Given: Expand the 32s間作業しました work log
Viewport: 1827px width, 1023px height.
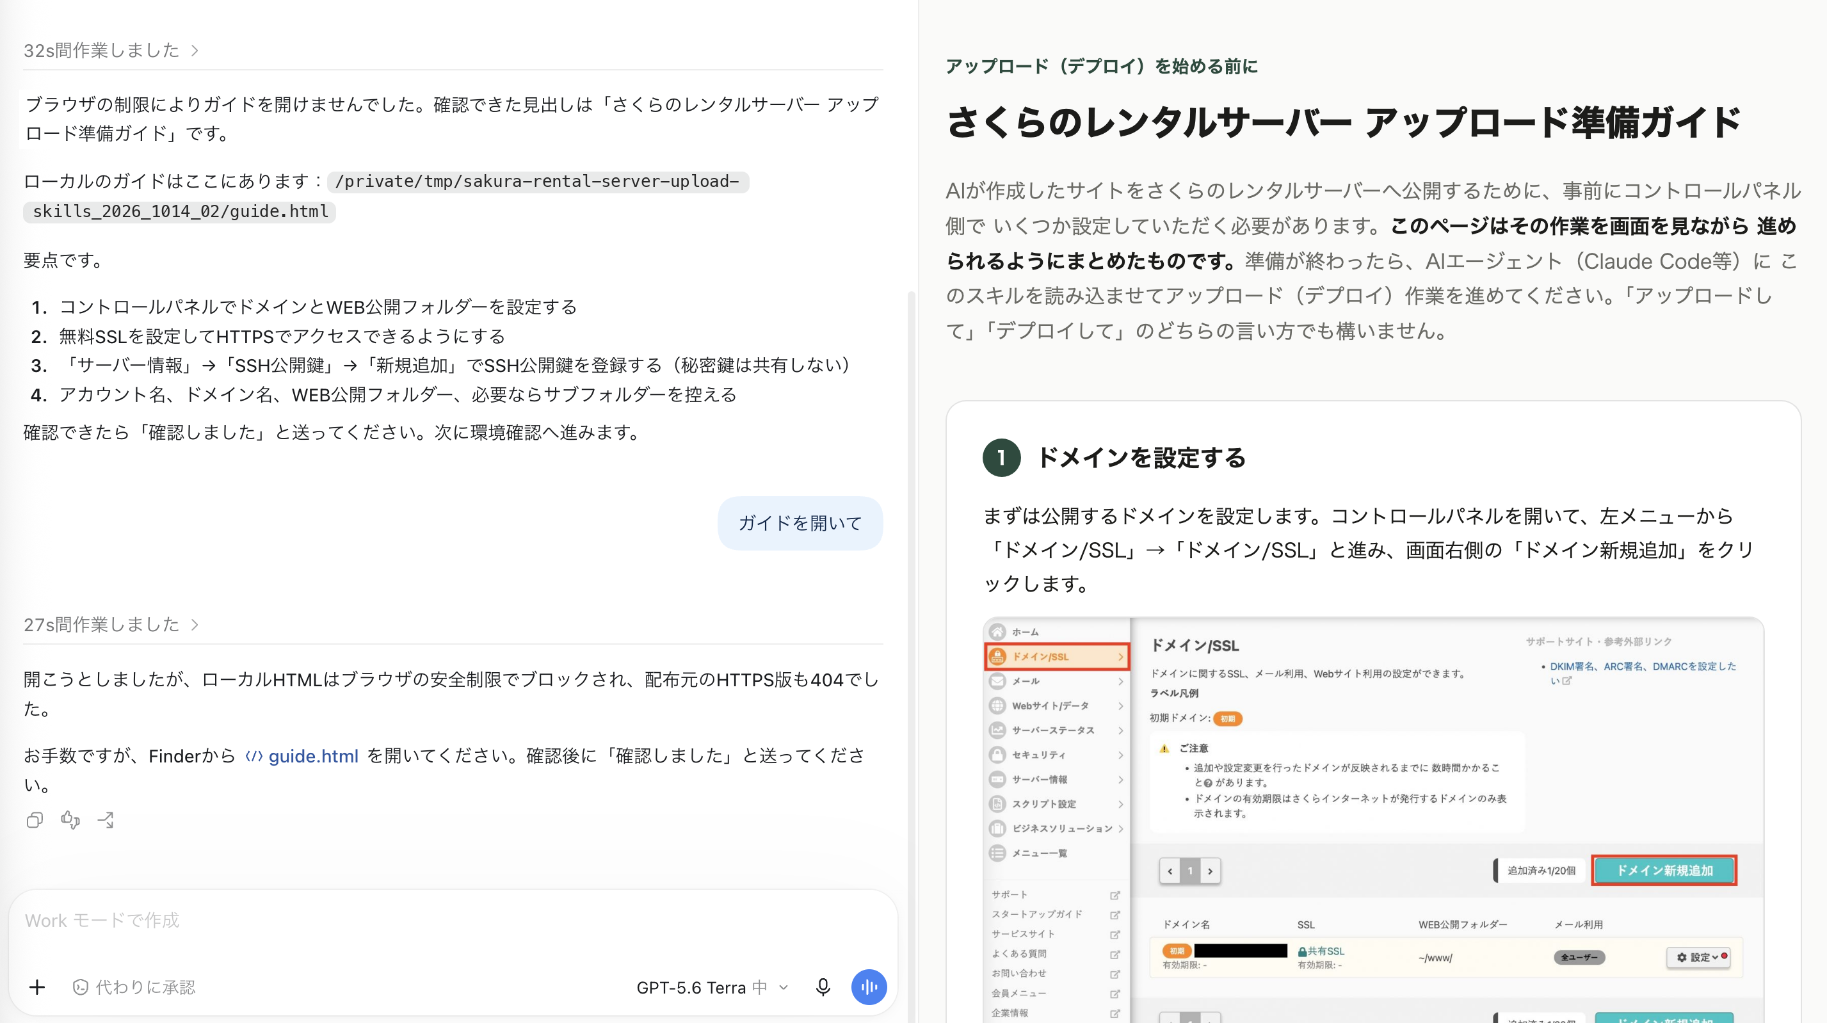Looking at the screenshot, I should click(x=111, y=51).
